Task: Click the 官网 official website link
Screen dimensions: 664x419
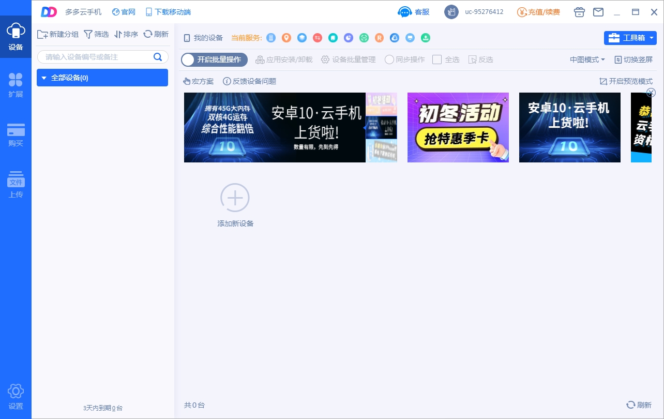Action: click(124, 12)
